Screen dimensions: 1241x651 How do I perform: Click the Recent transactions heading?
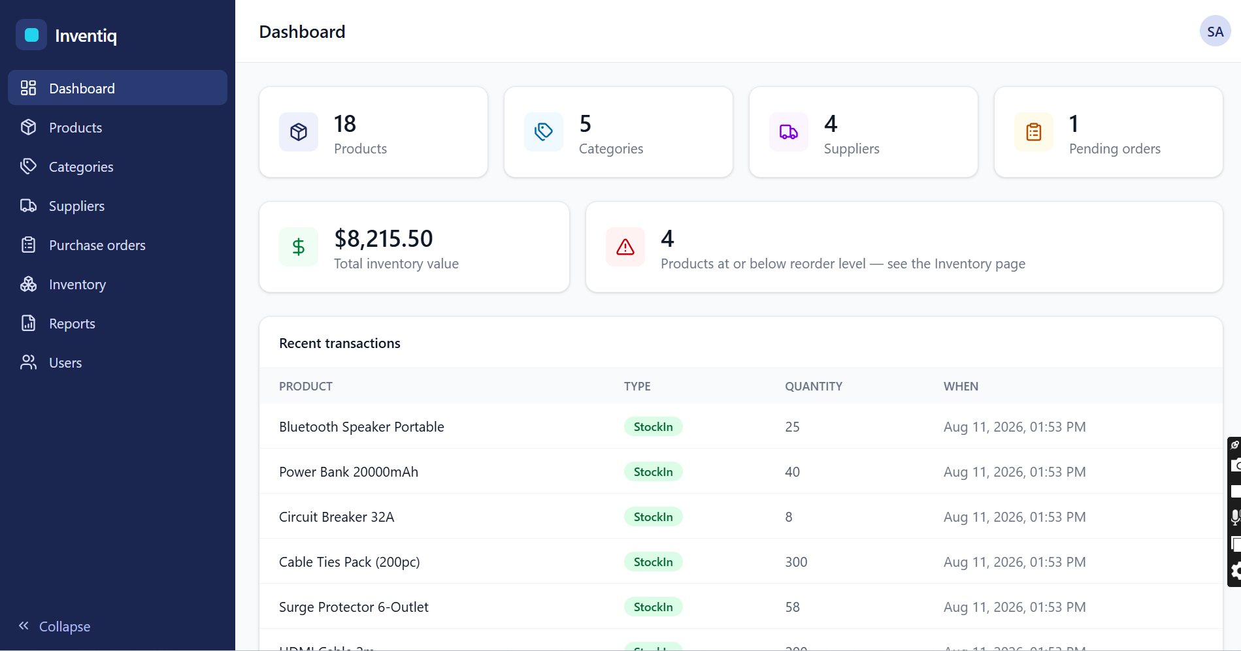[340, 343]
